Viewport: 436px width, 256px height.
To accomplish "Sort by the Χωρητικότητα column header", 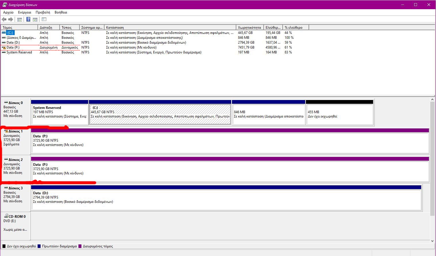I will pyautogui.click(x=249, y=28).
